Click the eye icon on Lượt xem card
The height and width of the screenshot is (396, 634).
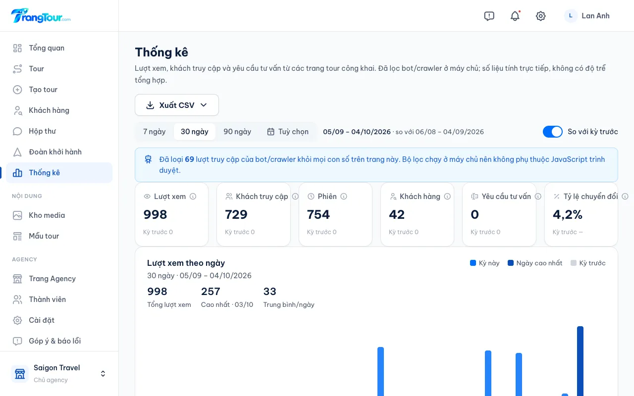tap(147, 197)
